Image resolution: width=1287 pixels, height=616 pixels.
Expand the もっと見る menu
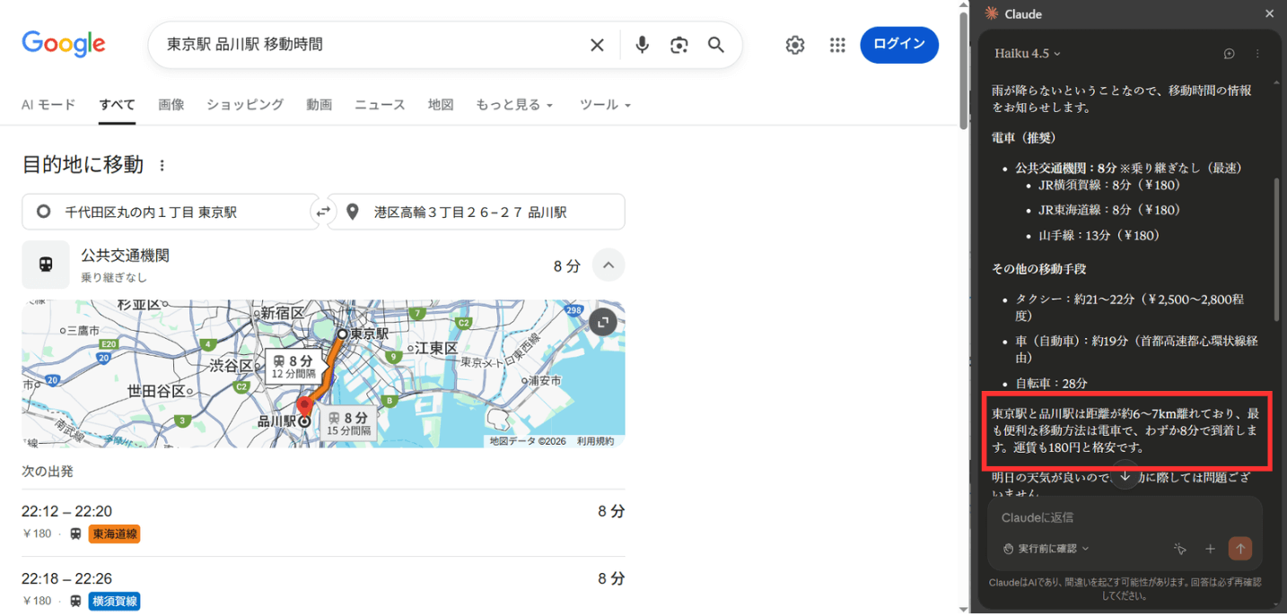tap(514, 105)
